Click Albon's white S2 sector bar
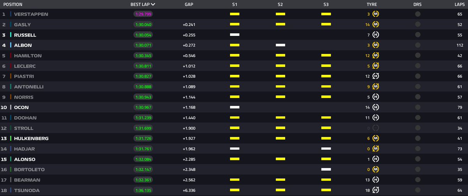Screen dimensions: 468x196 [x=280, y=45]
